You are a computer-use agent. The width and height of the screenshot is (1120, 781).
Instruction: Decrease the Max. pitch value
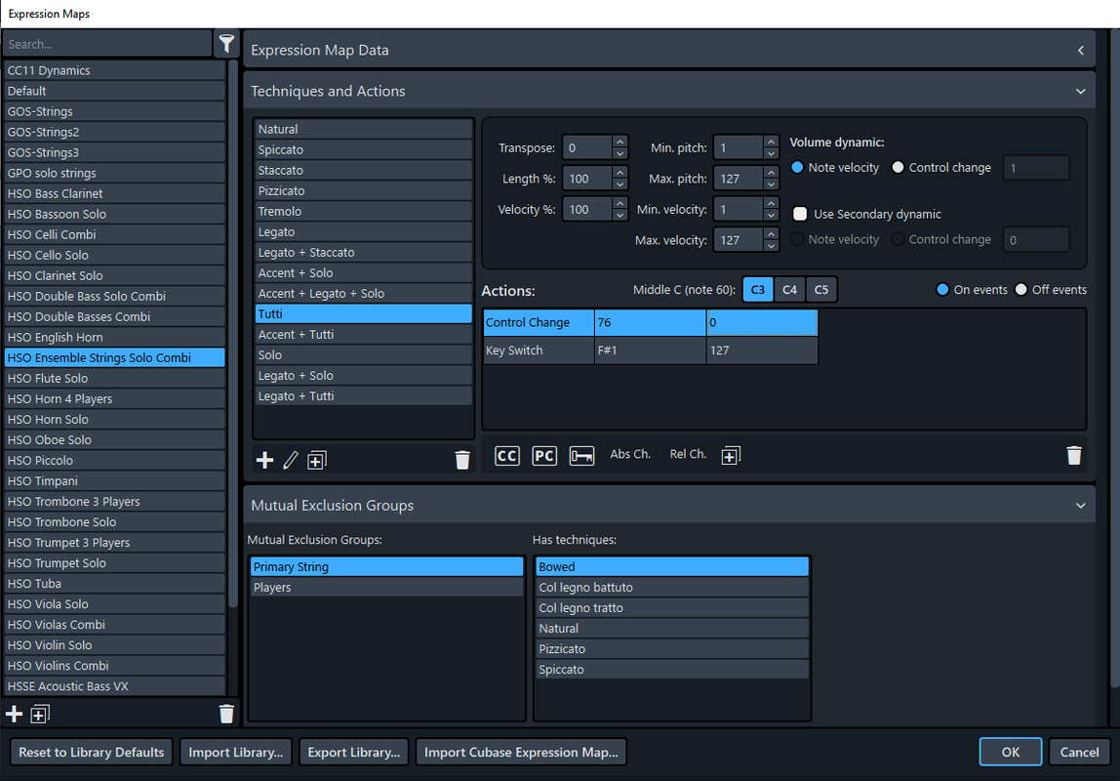tap(771, 185)
